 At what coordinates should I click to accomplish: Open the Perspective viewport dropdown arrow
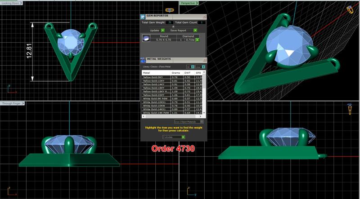[x=198, y=3]
